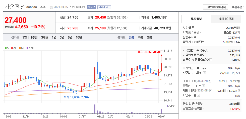The width and height of the screenshot is (246, 119).
Task: Open help icon next to PBR BPS(2023.09)
Action: pyautogui.click(x=211, y=90)
